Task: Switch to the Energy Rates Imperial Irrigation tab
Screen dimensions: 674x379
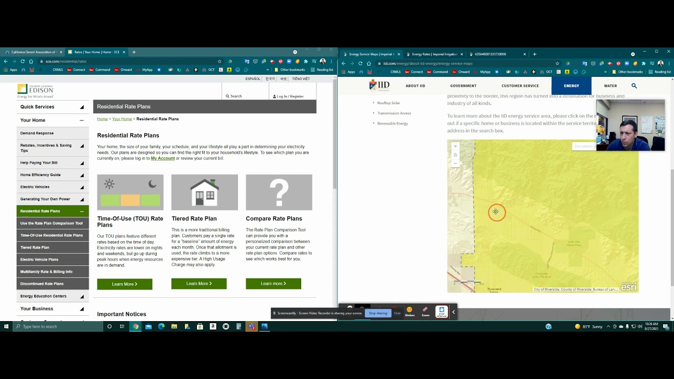Action: 434,54
